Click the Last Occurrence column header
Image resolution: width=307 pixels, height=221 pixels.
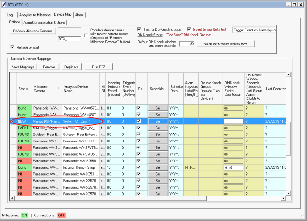[275, 89]
